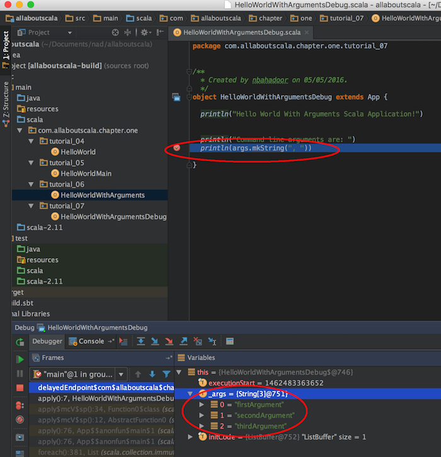Click the camera thread dump icon
This screenshot has height=457, width=441.
tap(20, 437)
